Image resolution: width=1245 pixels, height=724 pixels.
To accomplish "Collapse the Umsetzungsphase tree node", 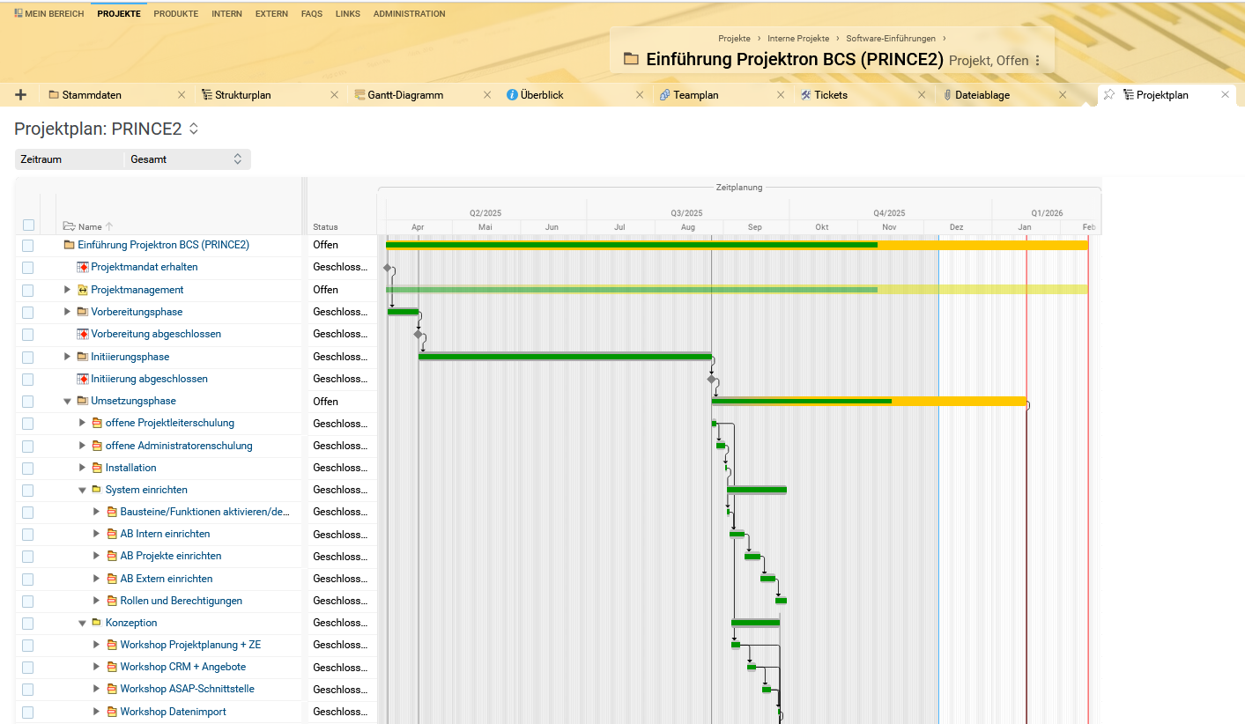I will pyautogui.click(x=68, y=401).
